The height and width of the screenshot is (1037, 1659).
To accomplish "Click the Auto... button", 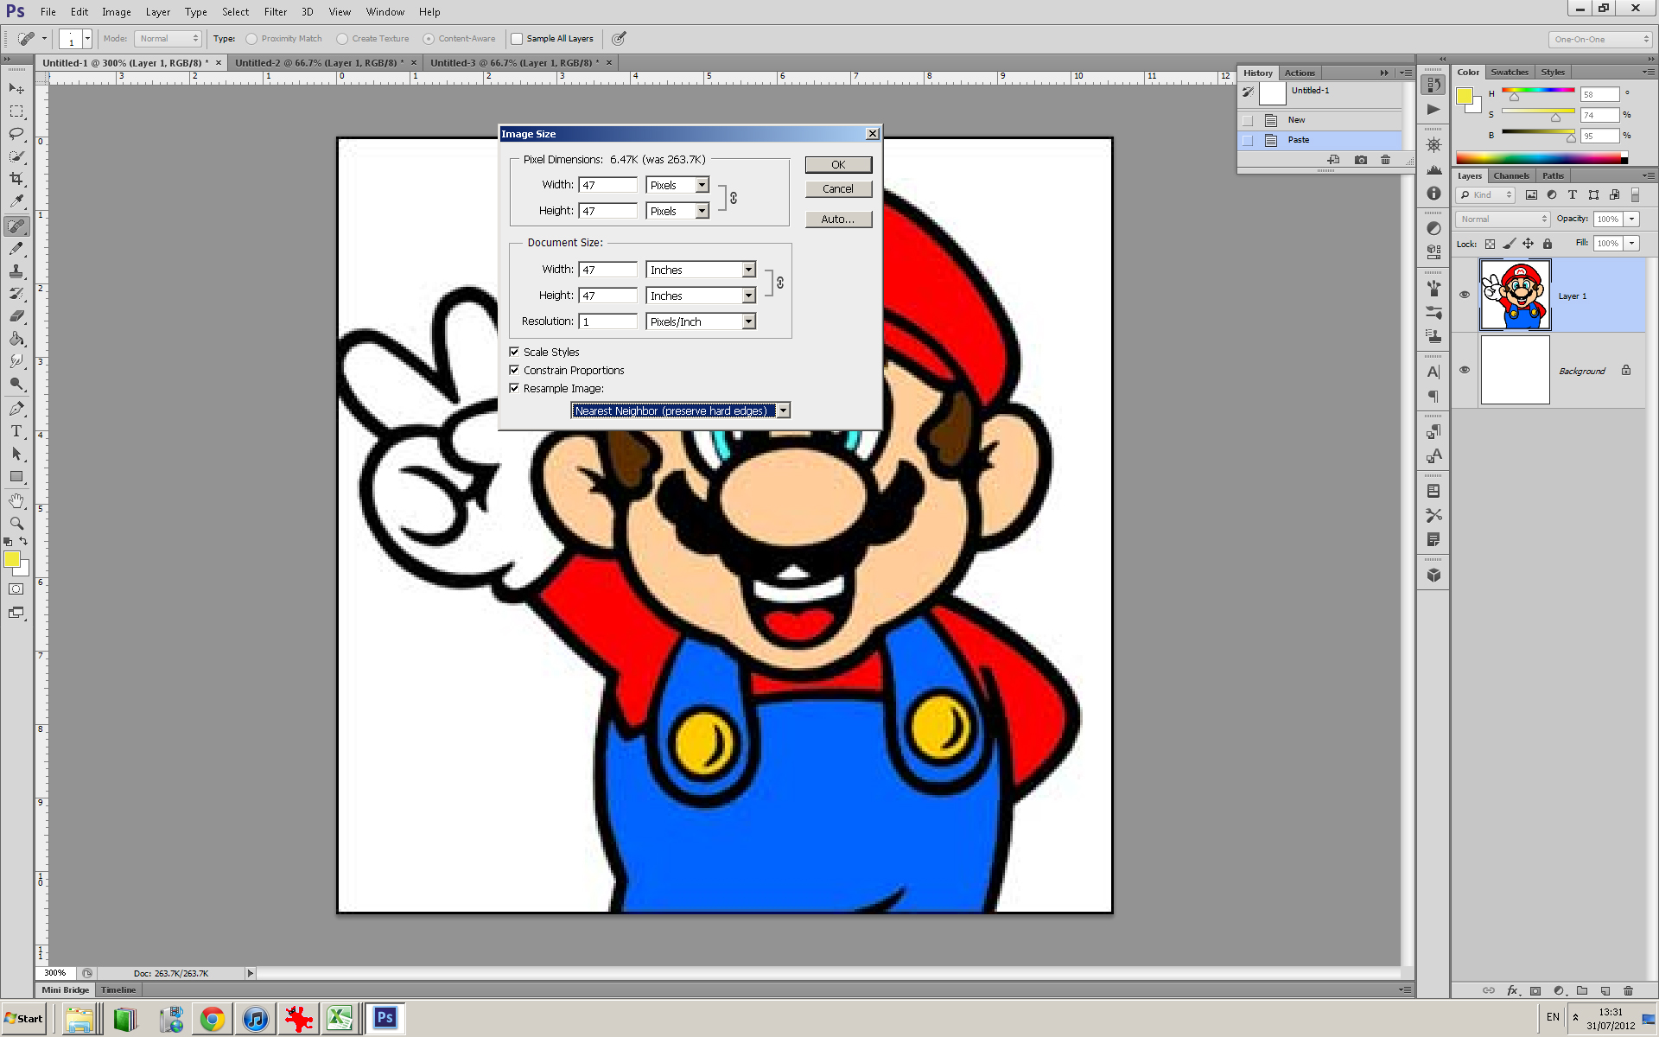I will [838, 219].
